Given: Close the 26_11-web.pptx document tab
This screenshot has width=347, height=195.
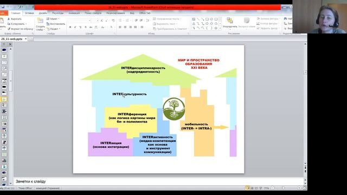Looking at the screenshot, I should (x=25, y=39).
